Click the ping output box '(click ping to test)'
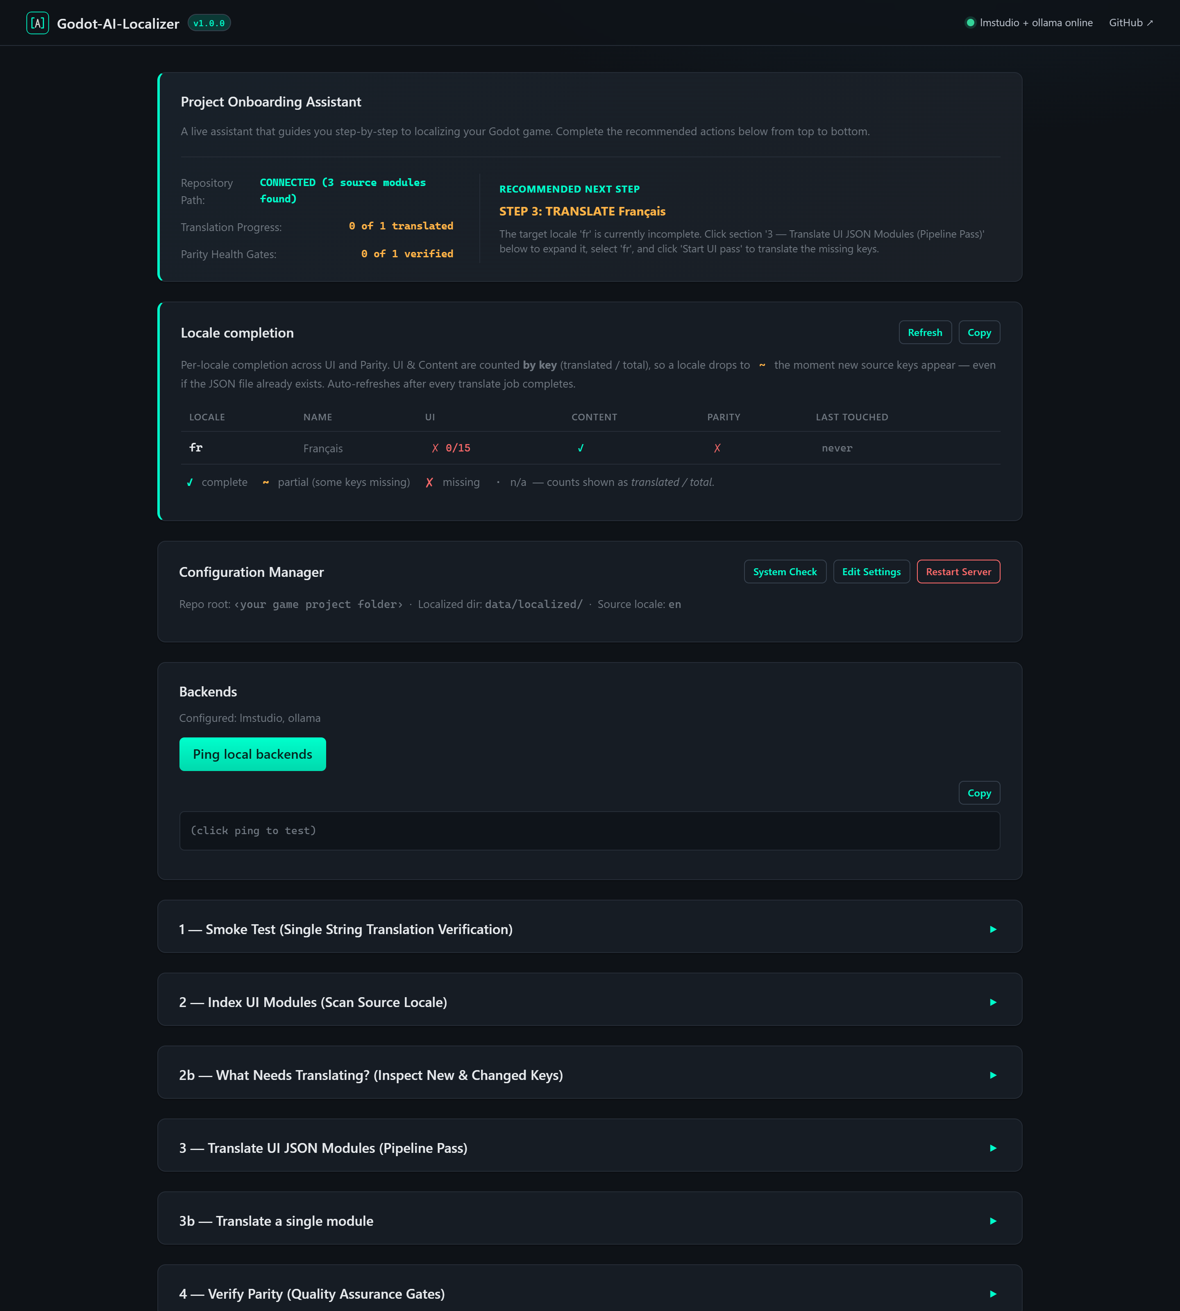1180x1311 pixels. pos(589,830)
